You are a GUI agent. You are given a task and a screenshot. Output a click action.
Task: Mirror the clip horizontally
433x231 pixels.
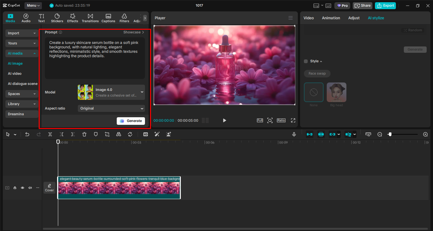point(118,134)
